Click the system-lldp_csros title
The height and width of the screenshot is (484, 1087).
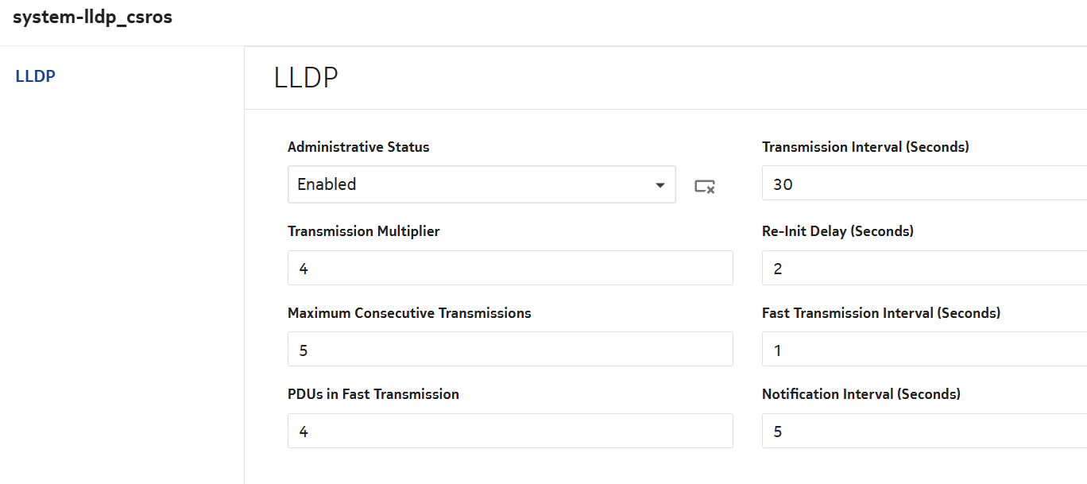92,17
